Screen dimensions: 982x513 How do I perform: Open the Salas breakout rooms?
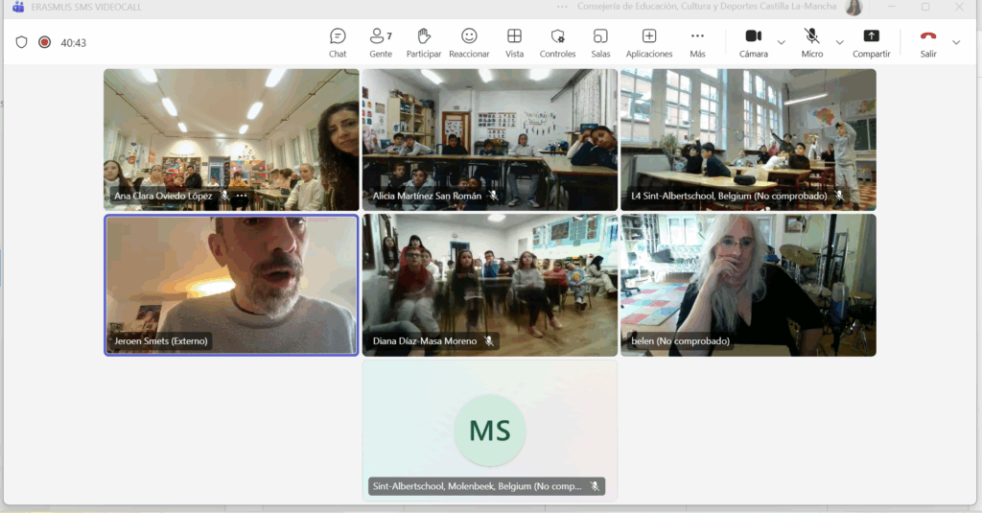pos(600,42)
